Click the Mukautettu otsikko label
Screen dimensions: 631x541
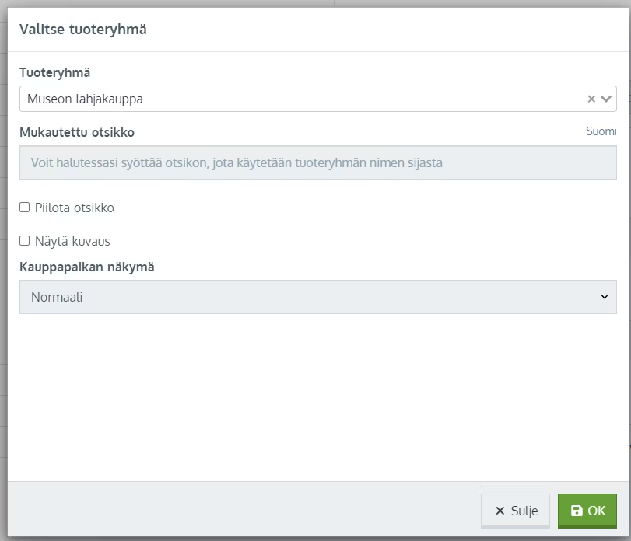click(77, 132)
